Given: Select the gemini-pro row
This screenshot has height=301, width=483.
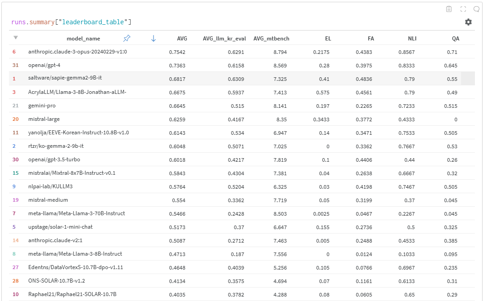Looking at the screenshot, I should [42, 106].
